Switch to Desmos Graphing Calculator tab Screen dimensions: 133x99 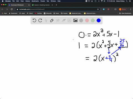(x=42, y=5)
